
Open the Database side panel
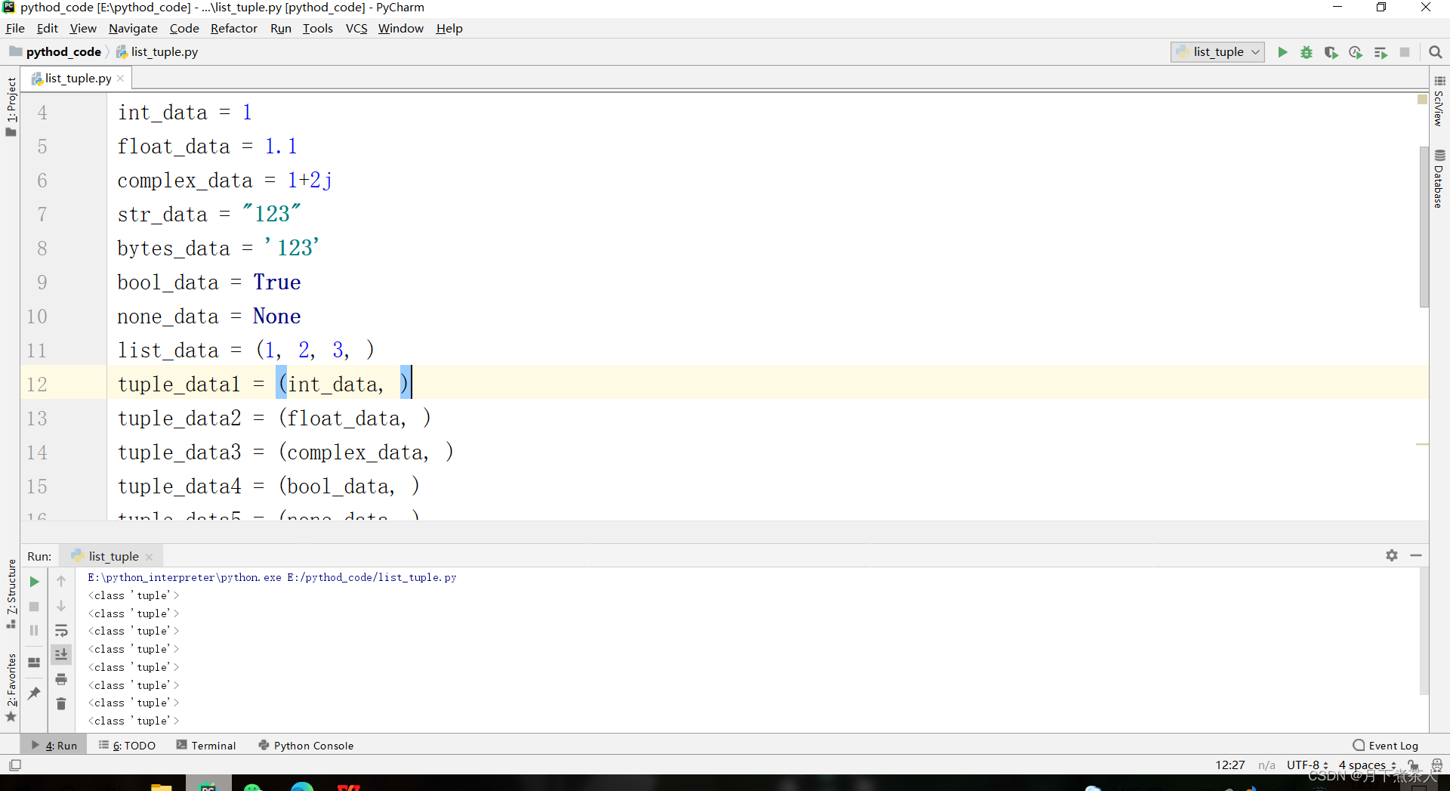(x=1439, y=179)
